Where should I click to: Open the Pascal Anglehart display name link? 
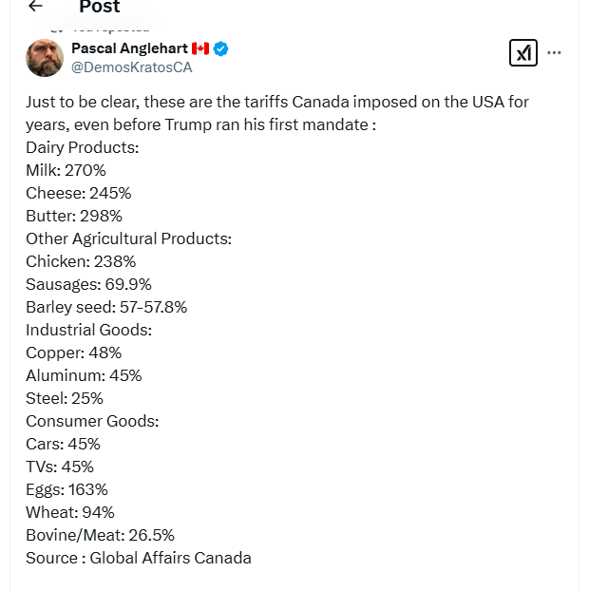[x=129, y=48]
